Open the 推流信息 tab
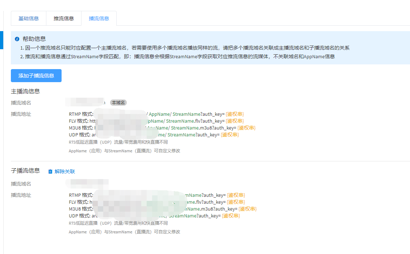This screenshot has height=254, width=410. pos(64,18)
